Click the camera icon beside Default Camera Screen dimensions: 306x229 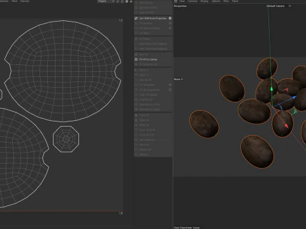pyautogui.click(x=290, y=6)
